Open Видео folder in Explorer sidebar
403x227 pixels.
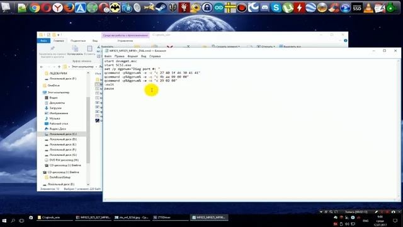(x=54, y=98)
